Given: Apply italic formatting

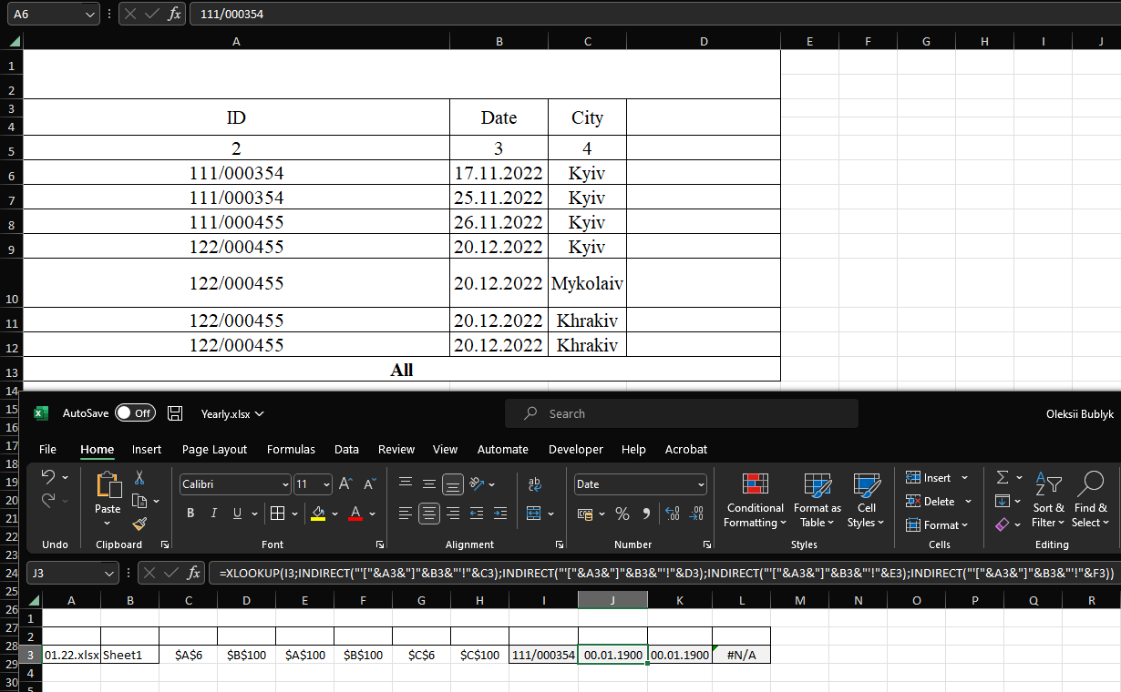Looking at the screenshot, I should [x=213, y=513].
